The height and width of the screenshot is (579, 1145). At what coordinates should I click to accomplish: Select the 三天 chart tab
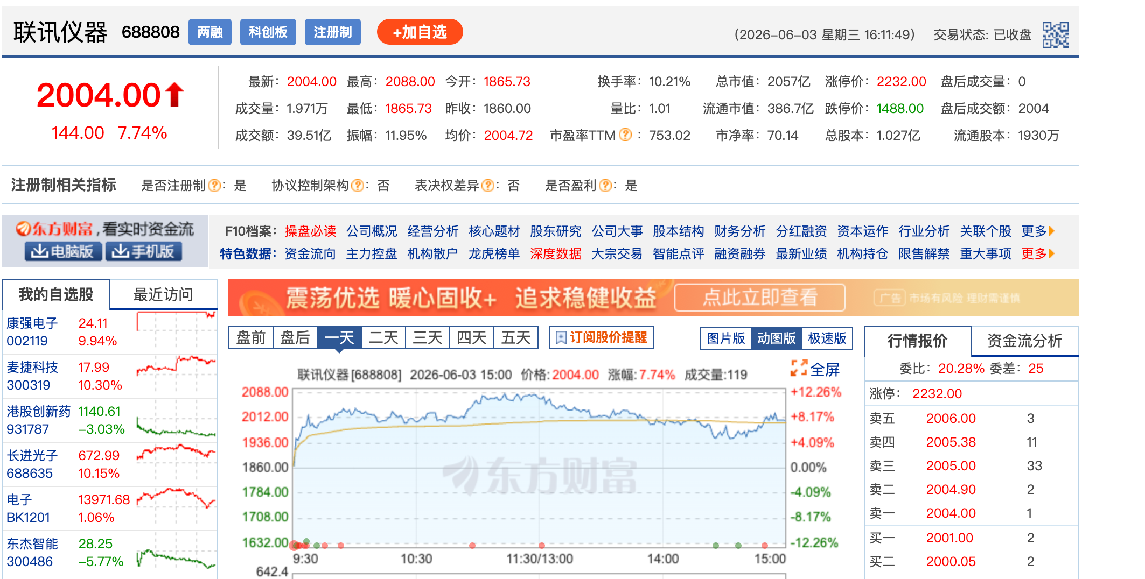point(428,337)
